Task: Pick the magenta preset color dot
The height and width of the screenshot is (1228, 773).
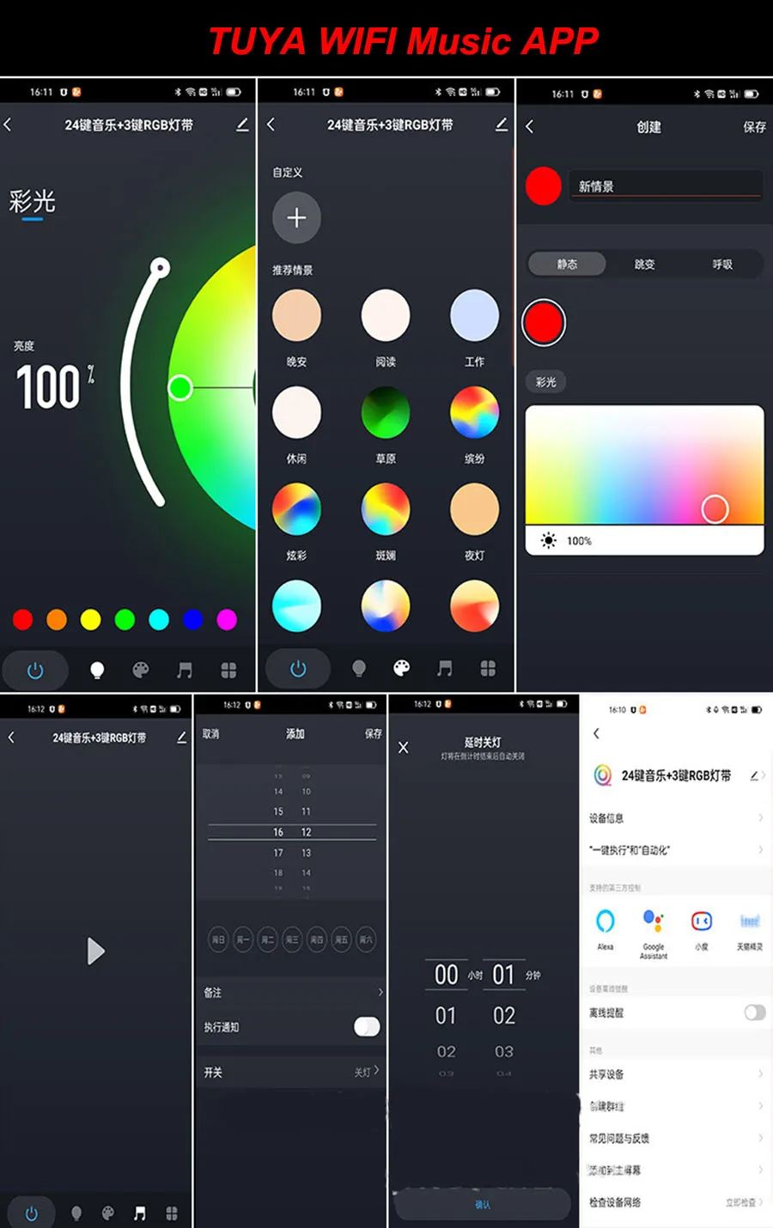Action: pos(227,619)
